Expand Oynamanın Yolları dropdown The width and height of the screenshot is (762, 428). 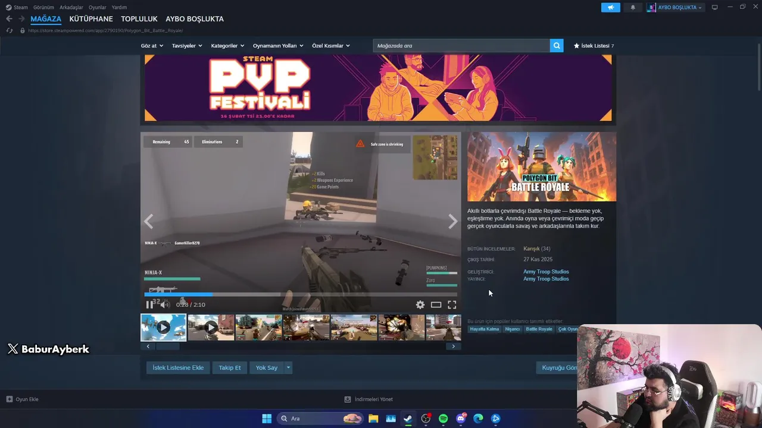click(x=278, y=46)
